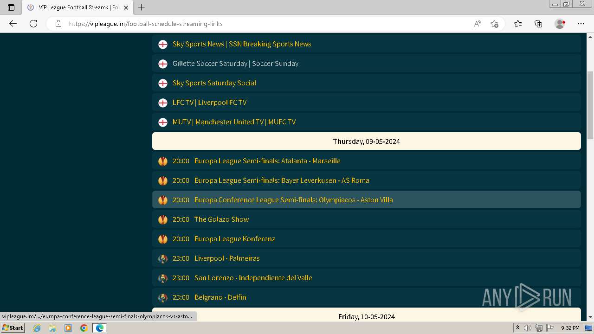Image resolution: width=594 pixels, height=334 pixels.
Task: Show hidden system tray icons
Action: [517, 328]
